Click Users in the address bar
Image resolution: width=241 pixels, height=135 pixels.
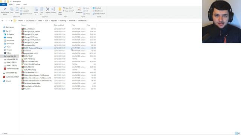40,21
